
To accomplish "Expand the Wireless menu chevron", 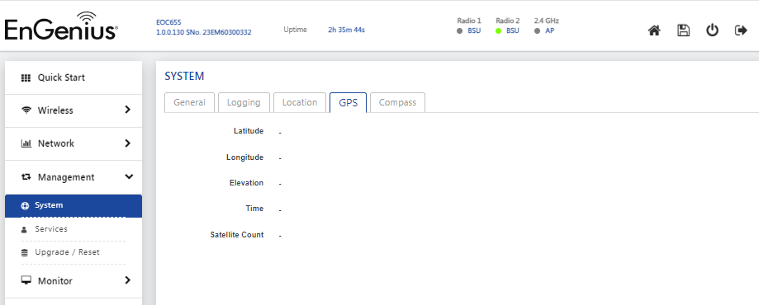I will pyautogui.click(x=128, y=110).
